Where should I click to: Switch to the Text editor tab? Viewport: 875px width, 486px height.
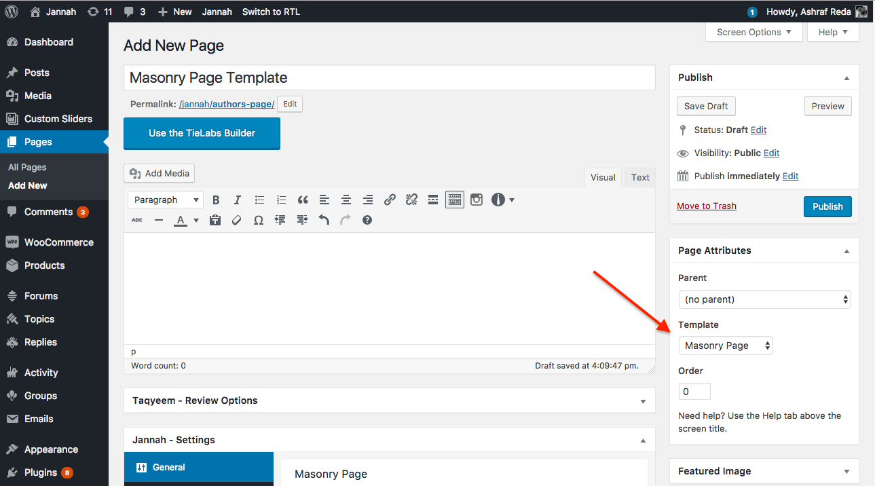click(640, 177)
